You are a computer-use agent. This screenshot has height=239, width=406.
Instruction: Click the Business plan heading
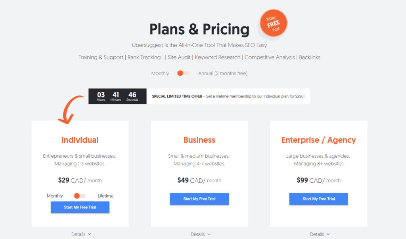click(x=199, y=140)
